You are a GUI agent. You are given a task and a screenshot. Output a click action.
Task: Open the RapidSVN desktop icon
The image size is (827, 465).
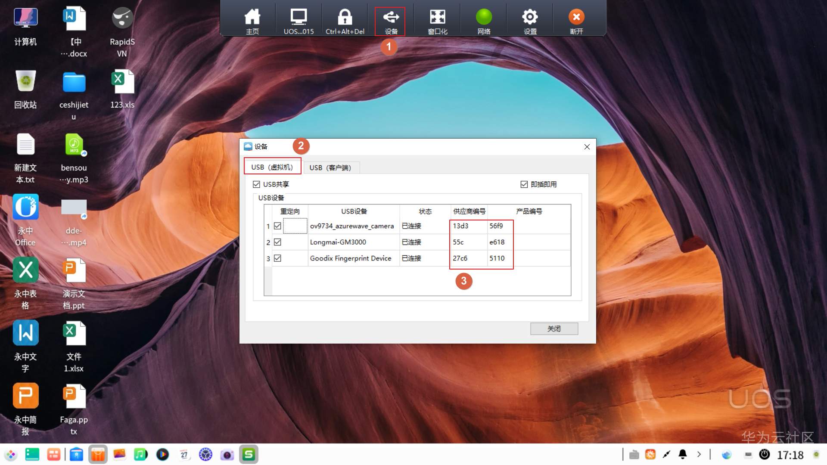click(x=122, y=18)
